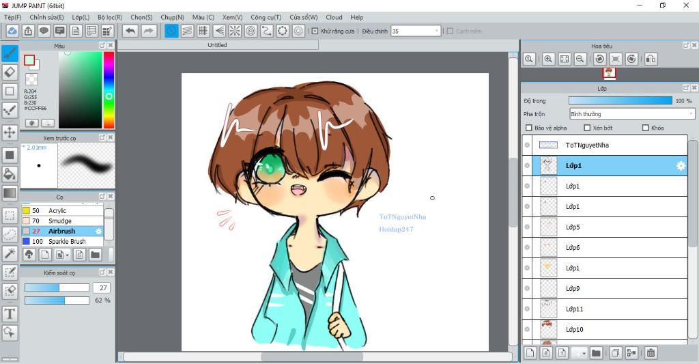
Task: Undock the Màu color panel
Action: pos(102,46)
